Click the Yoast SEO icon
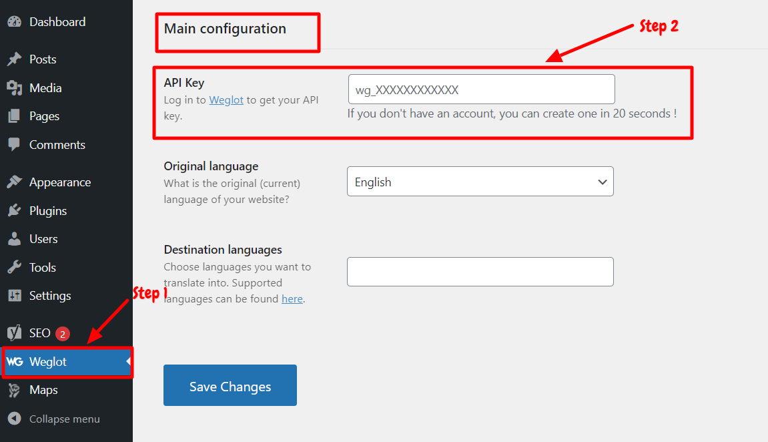 15,333
